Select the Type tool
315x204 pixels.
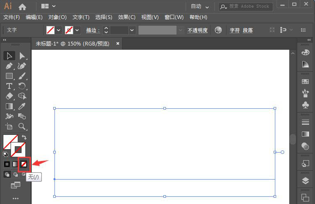coord(9,86)
